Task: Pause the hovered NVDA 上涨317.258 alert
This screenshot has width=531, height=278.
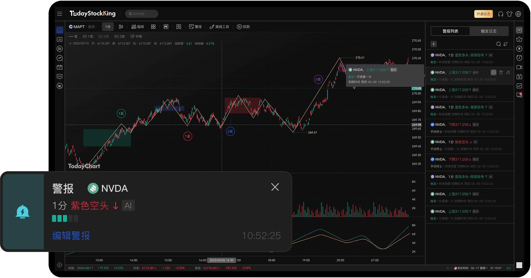Action: pos(493,72)
